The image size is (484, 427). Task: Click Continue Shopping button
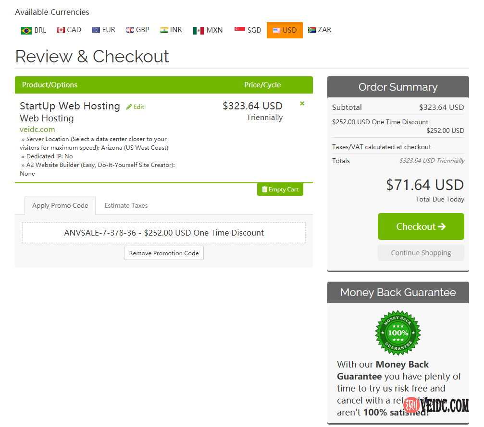(421, 253)
